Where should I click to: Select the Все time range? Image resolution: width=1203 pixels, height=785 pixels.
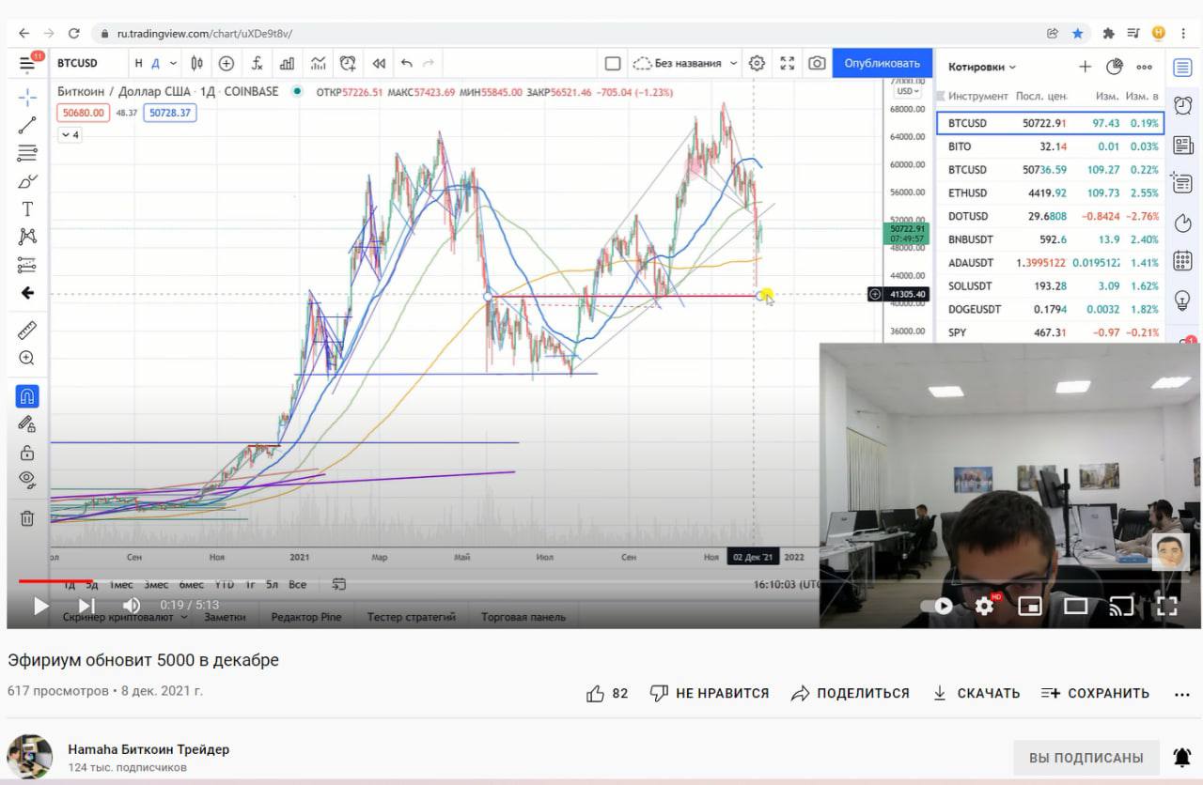(297, 584)
